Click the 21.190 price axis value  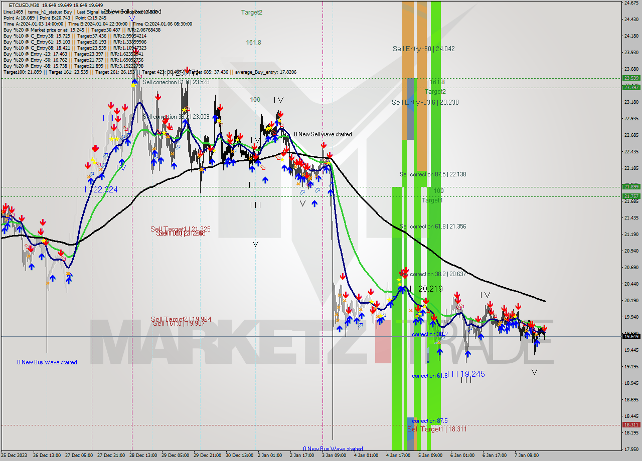pos(631,234)
